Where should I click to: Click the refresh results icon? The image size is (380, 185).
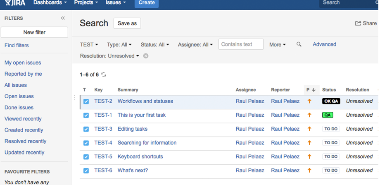tap(104, 75)
